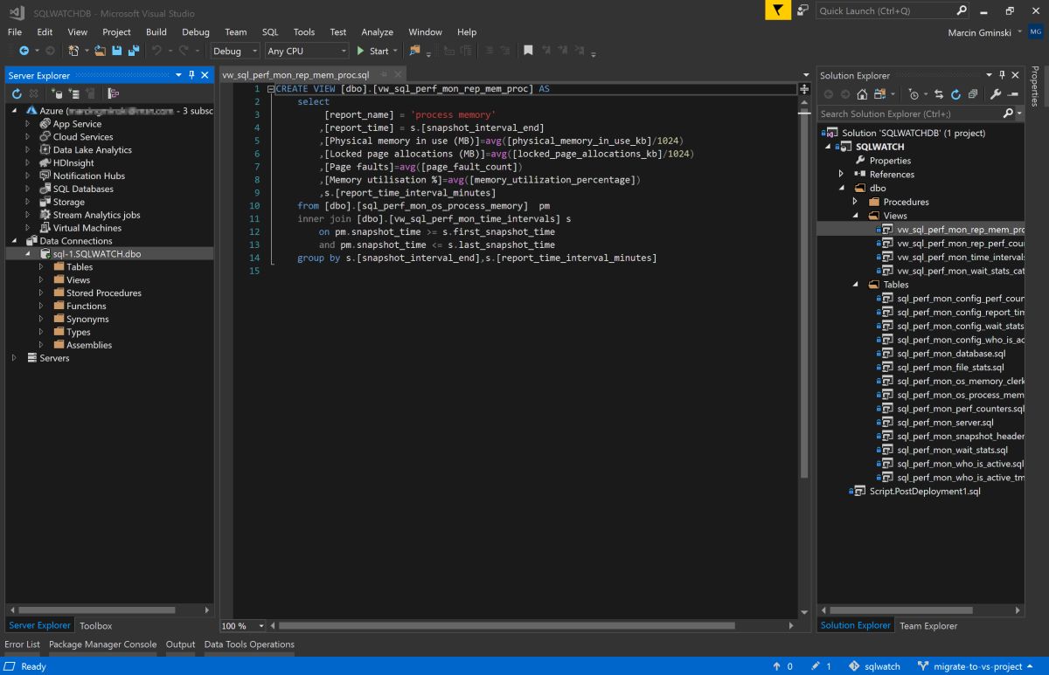
Task: Click the New Project toolbar icon
Action: tap(73, 51)
